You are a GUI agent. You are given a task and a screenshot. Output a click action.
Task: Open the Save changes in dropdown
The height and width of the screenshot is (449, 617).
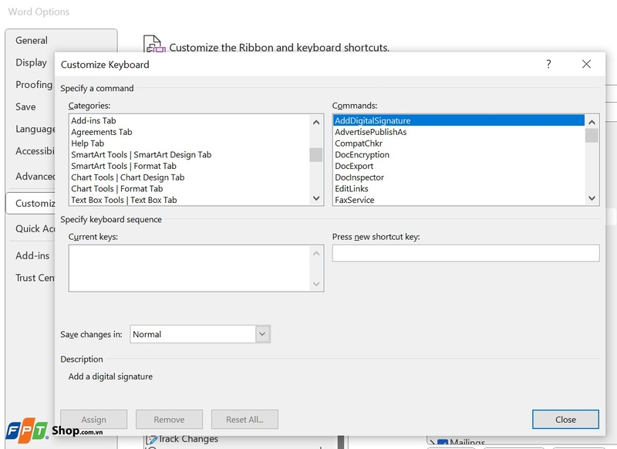point(262,334)
